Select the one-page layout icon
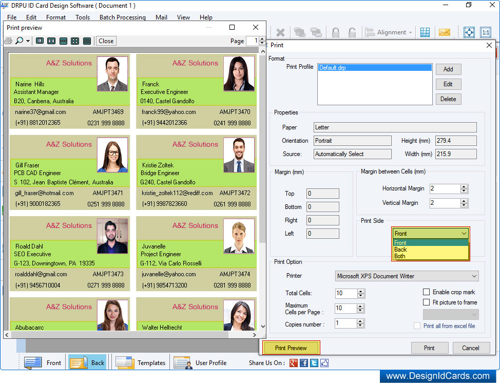Screen dimensions: 500x383 [x=40, y=41]
